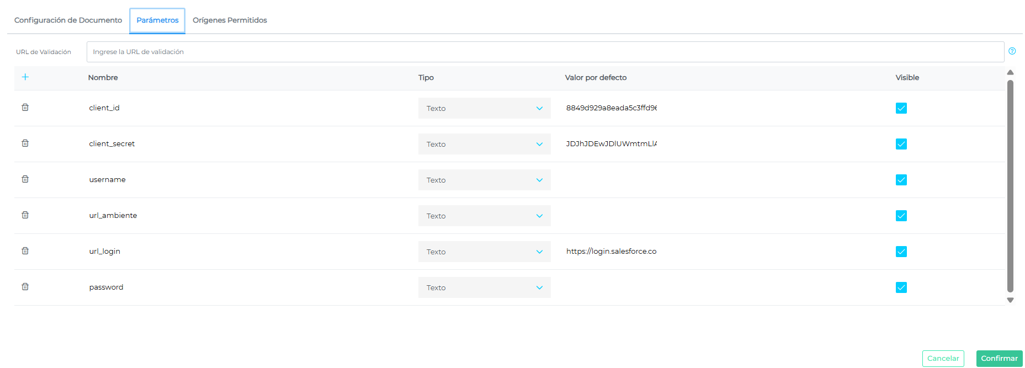The height and width of the screenshot is (368, 1025).
Task: Disable Visible checkbox for password
Action: pos(901,287)
